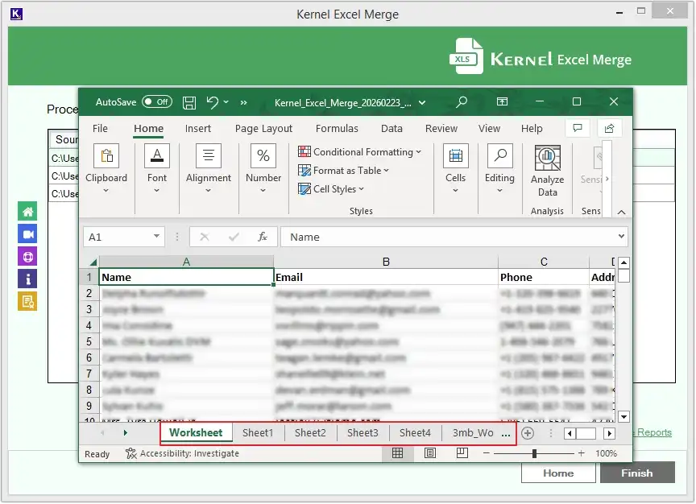Open the info icon in the sidebar
The image size is (696, 504).
(27, 279)
